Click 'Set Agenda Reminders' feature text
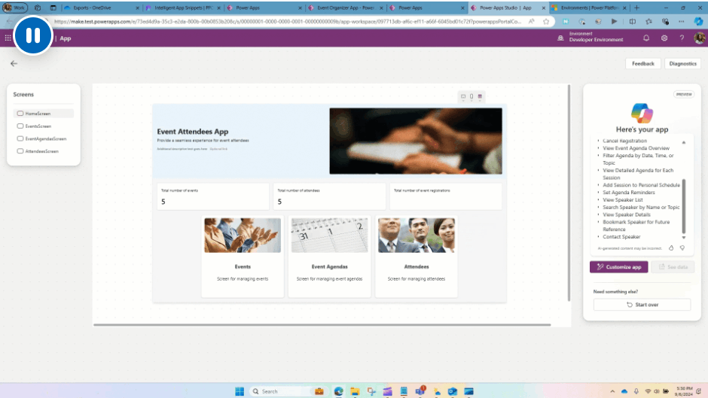The height and width of the screenshot is (398, 708). [628, 193]
